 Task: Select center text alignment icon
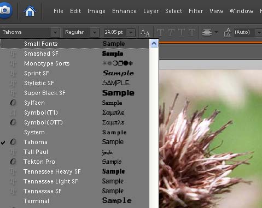pos(207,32)
